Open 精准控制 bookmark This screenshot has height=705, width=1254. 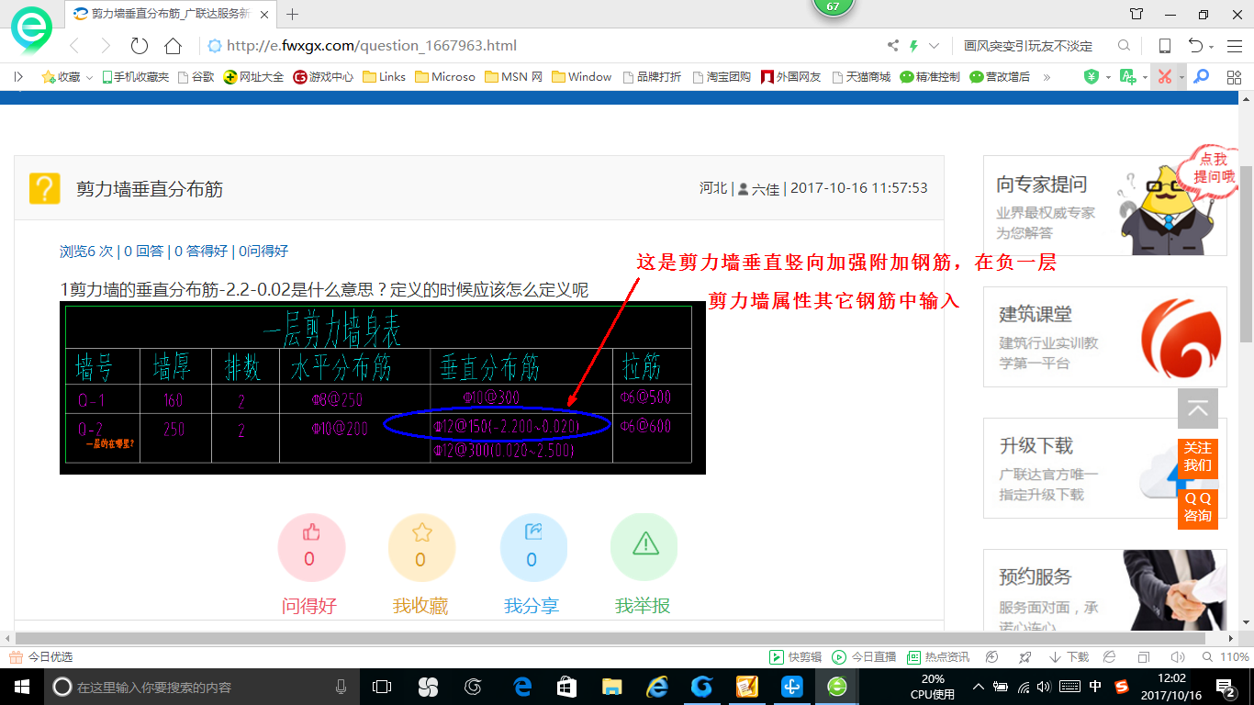pyautogui.click(x=930, y=77)
